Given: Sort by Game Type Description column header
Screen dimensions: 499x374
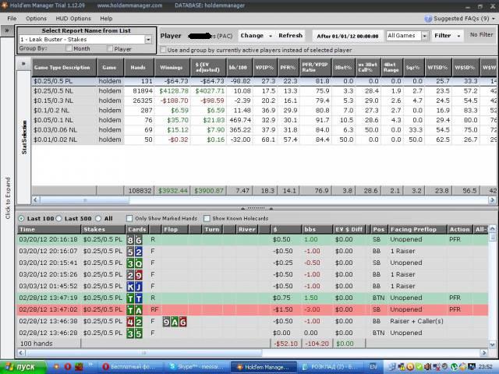Looking at the screenshot, I should 64,68.
